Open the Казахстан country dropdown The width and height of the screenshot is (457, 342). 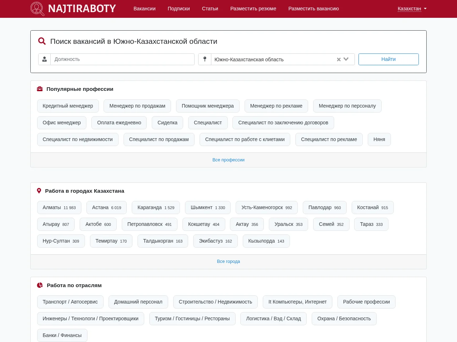click(412, 9)
